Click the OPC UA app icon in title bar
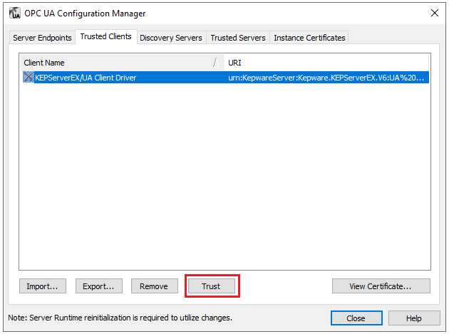The image size is (449, 334). [x=14, y=13]
